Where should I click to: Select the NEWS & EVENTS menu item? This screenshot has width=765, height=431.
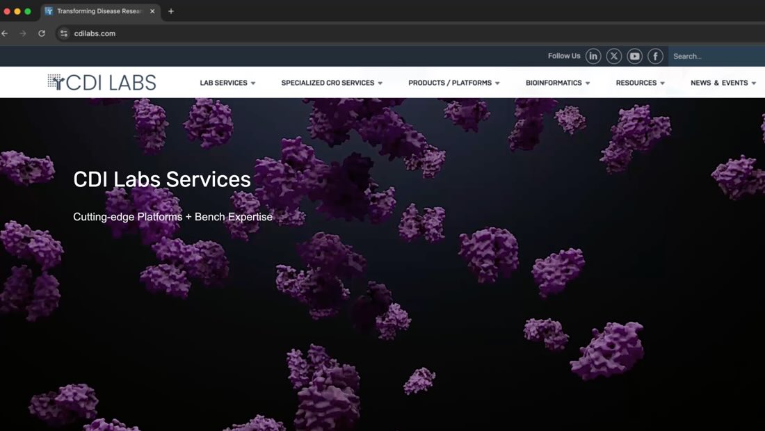pos(719,82)
